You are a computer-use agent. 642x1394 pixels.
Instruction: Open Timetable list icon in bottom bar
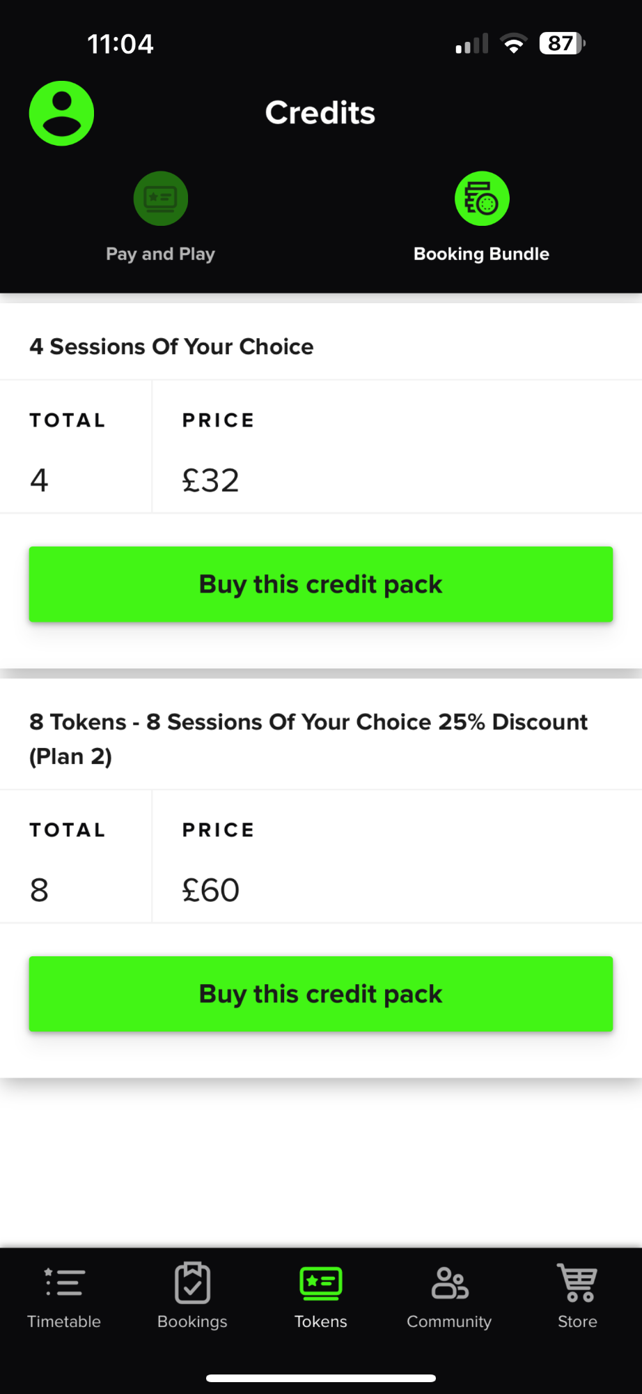click(x=64, y=1282)
